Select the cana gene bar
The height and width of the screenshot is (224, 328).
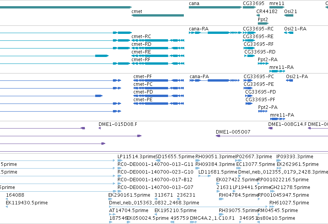[215, 7]
